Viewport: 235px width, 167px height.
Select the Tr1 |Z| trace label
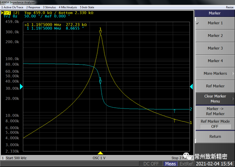pyautogui.click(x=11, y=13)
